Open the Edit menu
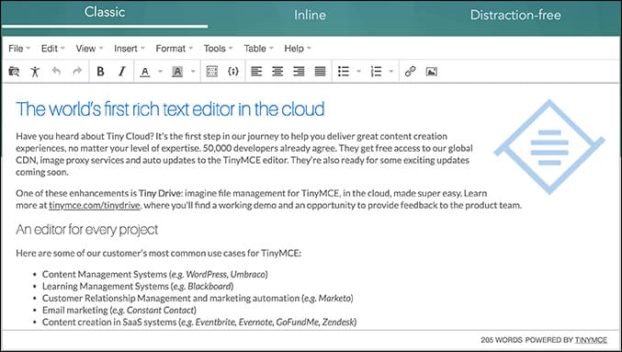The width and height of the screenshot is (622, 352). [x=52, y=49]
